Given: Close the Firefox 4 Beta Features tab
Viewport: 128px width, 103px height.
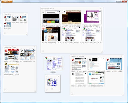Looking at the screenshot, I should 121,59.
